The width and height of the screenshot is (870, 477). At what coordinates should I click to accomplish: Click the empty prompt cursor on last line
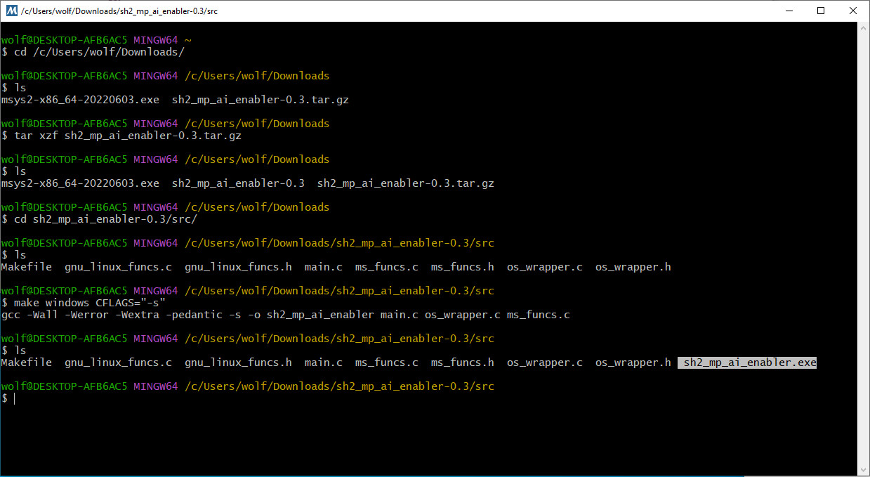click(14, 398)
